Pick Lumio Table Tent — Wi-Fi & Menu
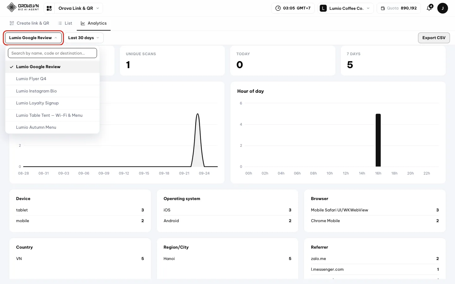This screenshot has height=284, width=455. [52, 115]
